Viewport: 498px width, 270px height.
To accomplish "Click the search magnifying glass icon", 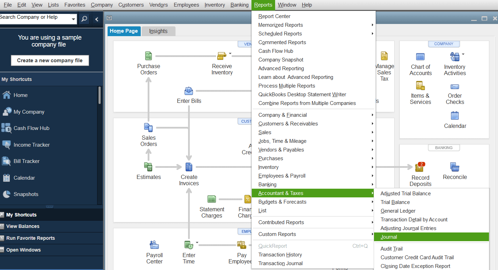I will coord(84,19).
